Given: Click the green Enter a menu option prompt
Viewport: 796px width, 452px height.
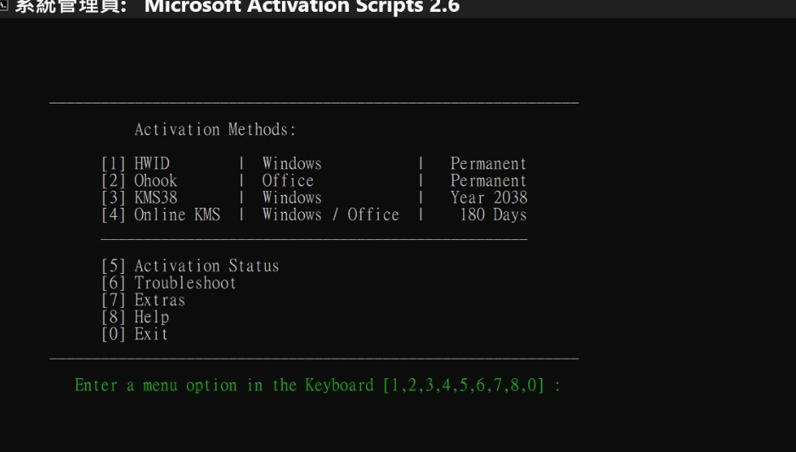Looking at the screenshot, I should (318, 386).
